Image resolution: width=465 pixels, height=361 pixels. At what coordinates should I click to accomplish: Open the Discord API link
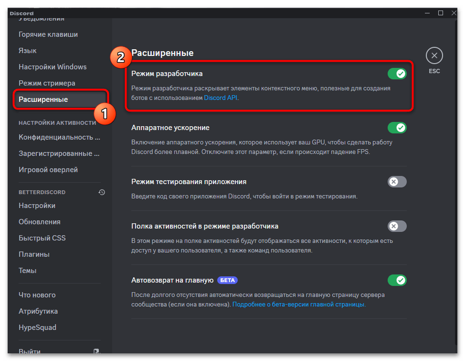(x=221, y=98)
